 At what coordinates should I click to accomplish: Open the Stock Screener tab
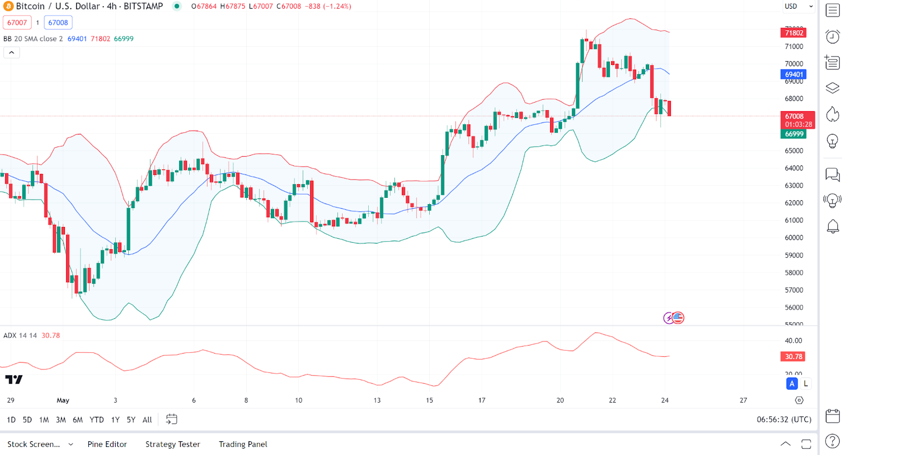(34, 444)
